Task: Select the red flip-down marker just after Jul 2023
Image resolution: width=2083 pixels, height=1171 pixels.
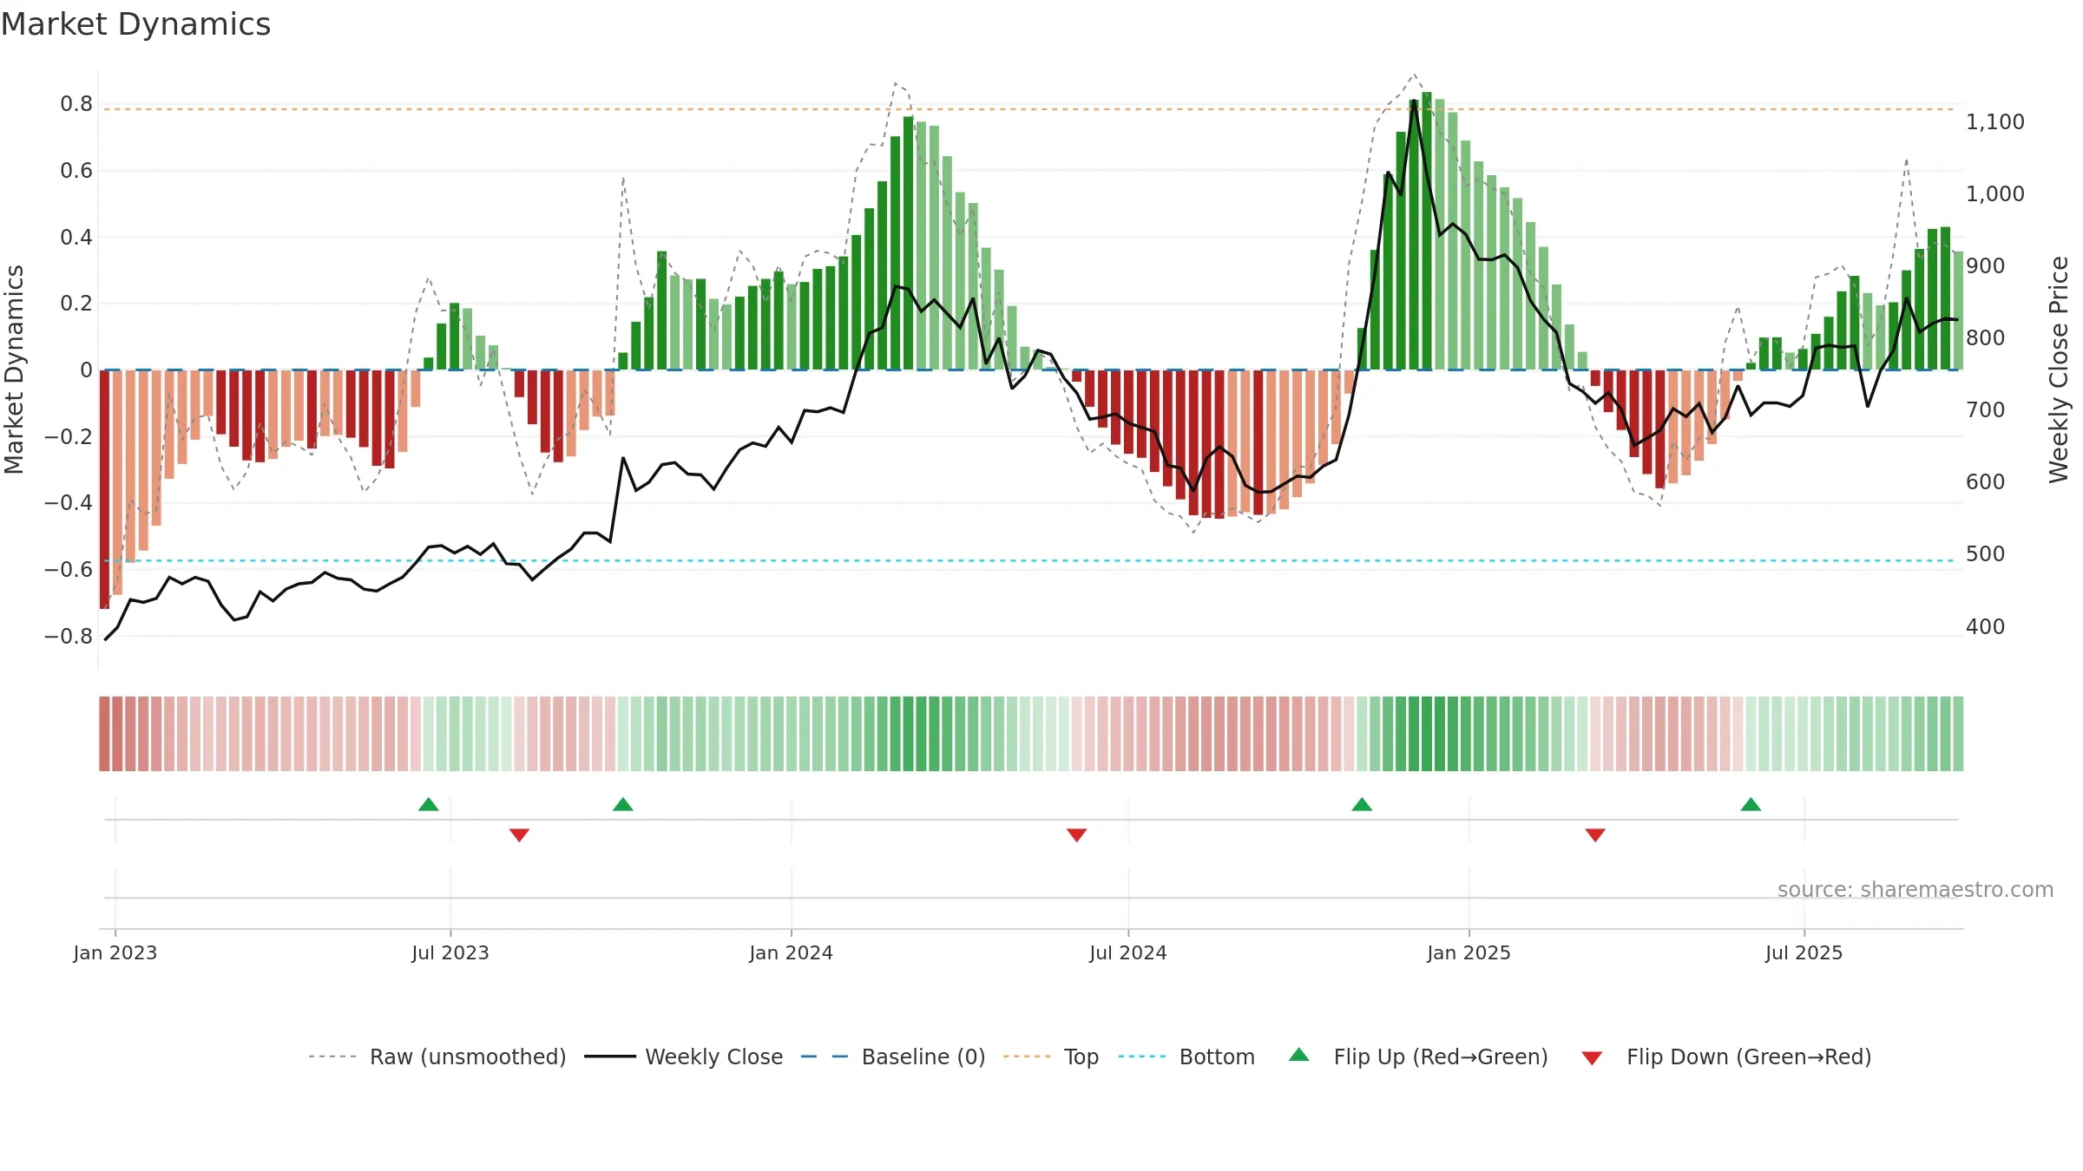Action: pos(519,834)
